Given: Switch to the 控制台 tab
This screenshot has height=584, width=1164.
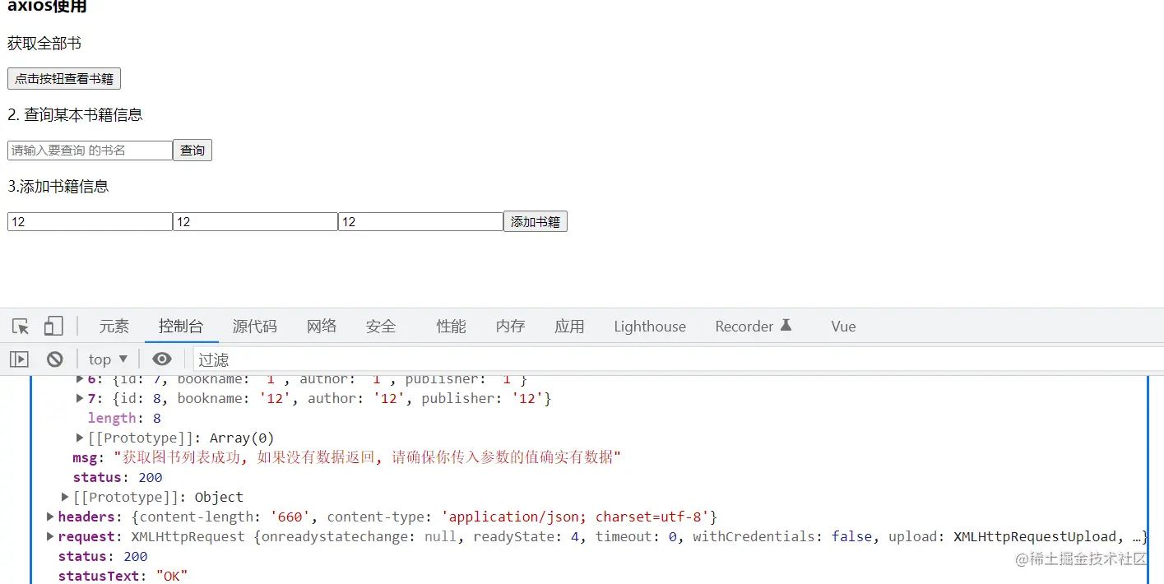Looking at the screenshot, I should click(181, 327).
